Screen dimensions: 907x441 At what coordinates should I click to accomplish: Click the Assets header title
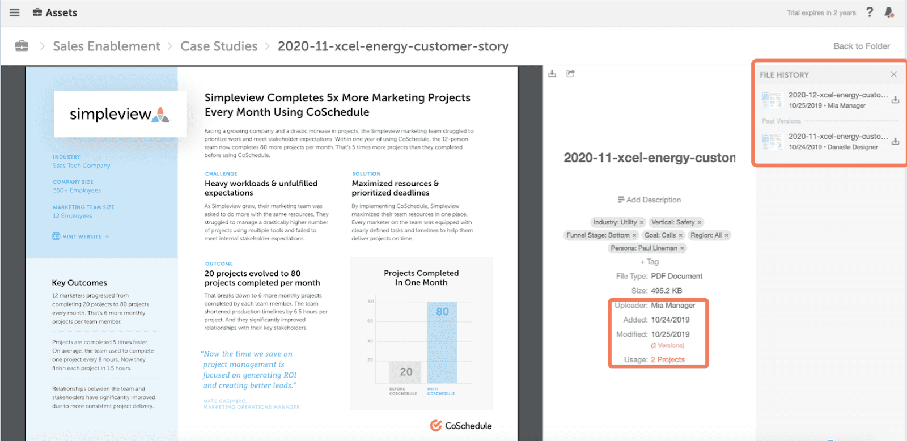[x=61, y=12]
